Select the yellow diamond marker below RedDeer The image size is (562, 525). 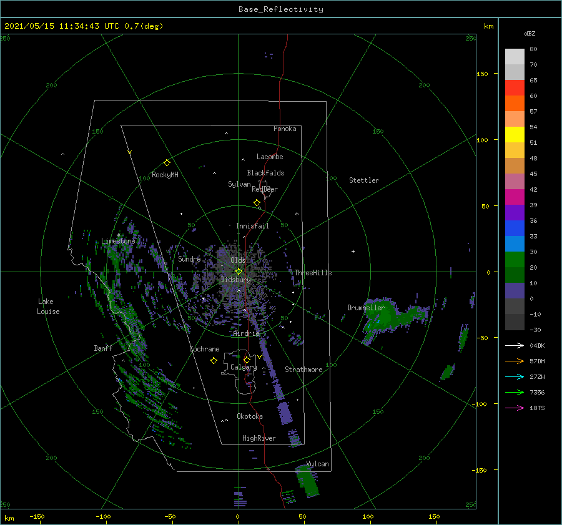click(257, 203)
